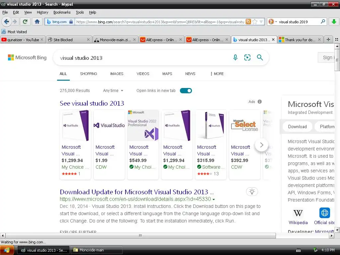The height and width of the screenshot is (255, 340).
Task: Go back with the browser back arrow
Action: pos(7,22)
